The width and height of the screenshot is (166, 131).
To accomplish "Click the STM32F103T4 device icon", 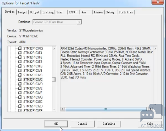I will pyautogui.click(x=20, y=53).
